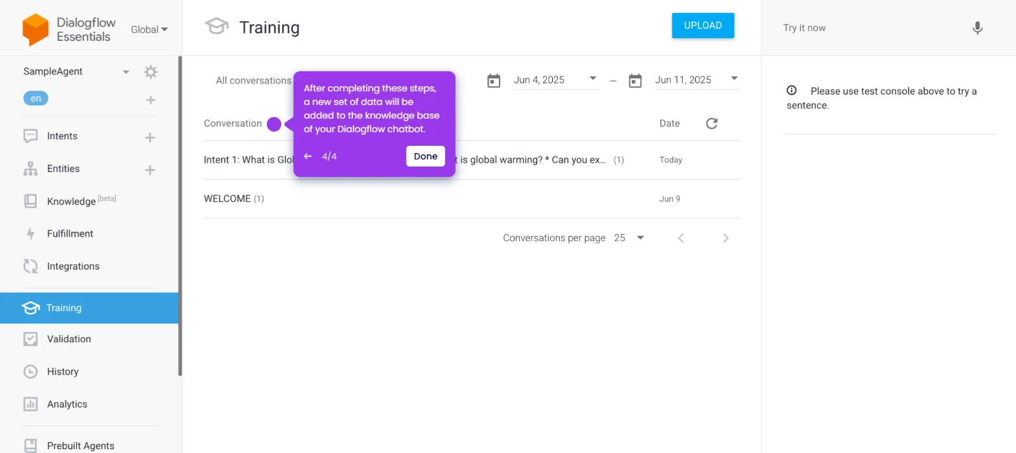Viewport: 1016px width, 453px height.
Task: Change conversations per page from 25
Action: point(629,238)
